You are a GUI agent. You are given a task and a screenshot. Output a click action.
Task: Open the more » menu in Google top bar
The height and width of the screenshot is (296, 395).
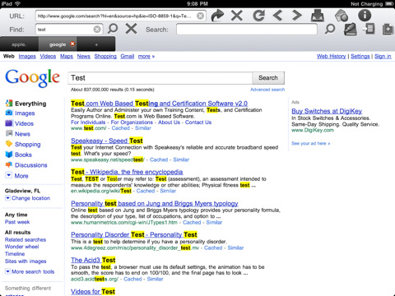146,56
